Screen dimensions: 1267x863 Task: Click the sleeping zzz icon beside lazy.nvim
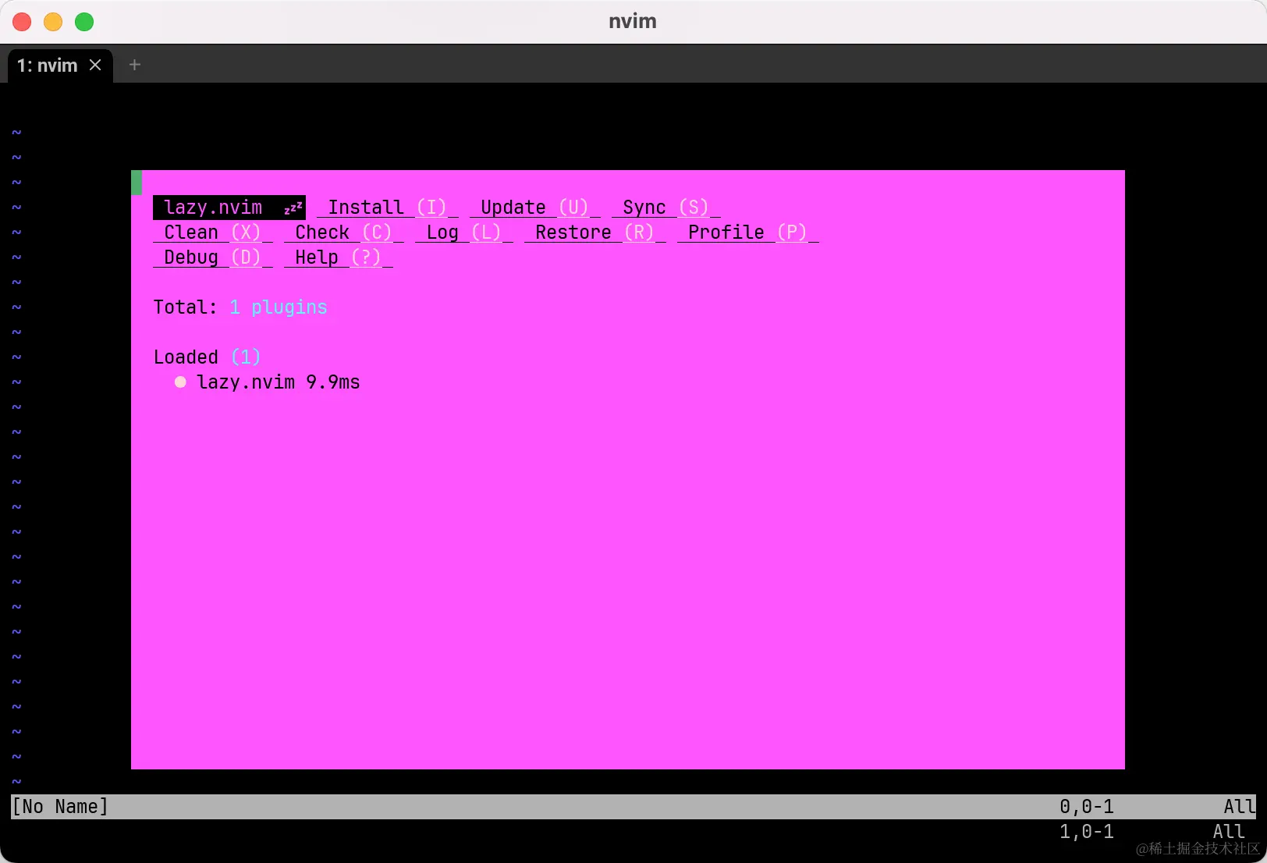click(289, 207)
